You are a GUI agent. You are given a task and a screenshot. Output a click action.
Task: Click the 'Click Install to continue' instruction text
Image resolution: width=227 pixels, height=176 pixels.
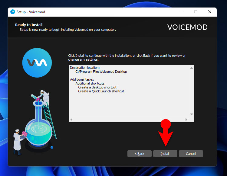(x=127, y=57)
